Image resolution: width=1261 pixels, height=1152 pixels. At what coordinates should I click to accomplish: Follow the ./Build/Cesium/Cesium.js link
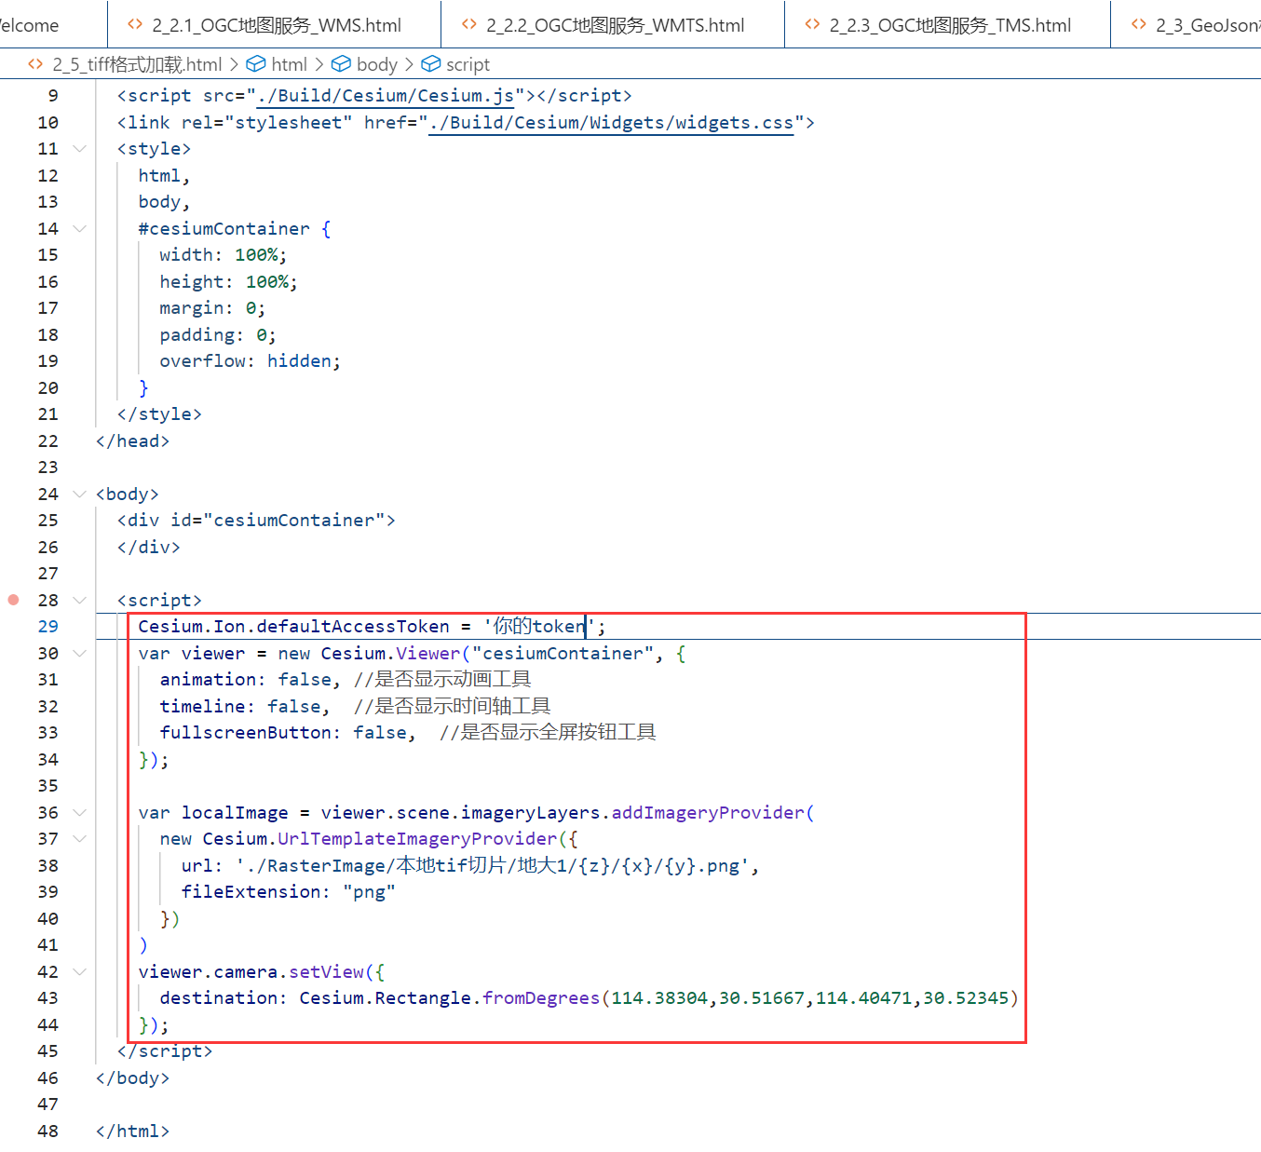point(386,96)
